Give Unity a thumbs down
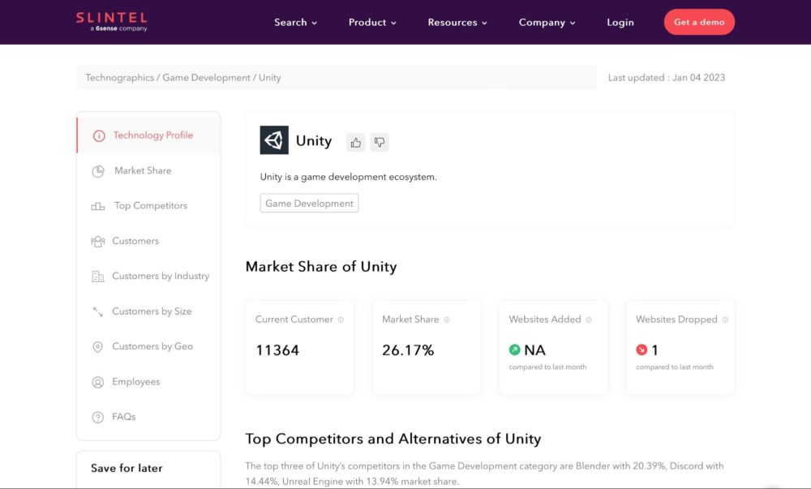 379,142
